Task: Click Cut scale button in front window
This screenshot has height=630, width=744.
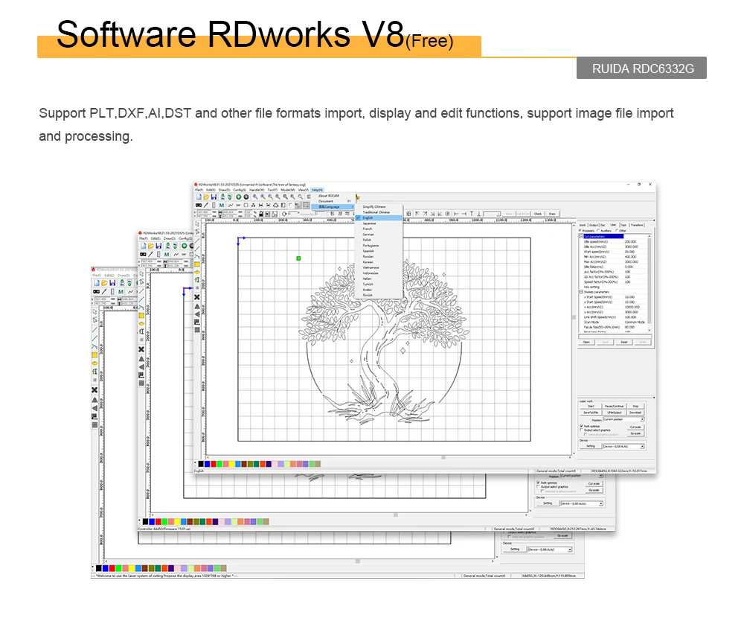Action: click(635, 427)
